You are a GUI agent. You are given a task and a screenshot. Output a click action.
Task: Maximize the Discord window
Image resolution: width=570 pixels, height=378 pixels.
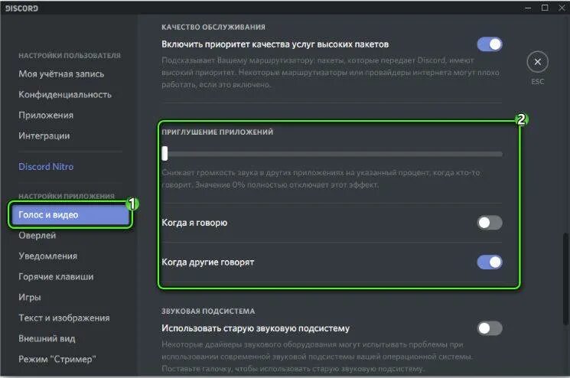point(545,8)
